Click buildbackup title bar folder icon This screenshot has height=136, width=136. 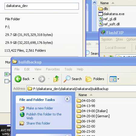pos(15,62)
